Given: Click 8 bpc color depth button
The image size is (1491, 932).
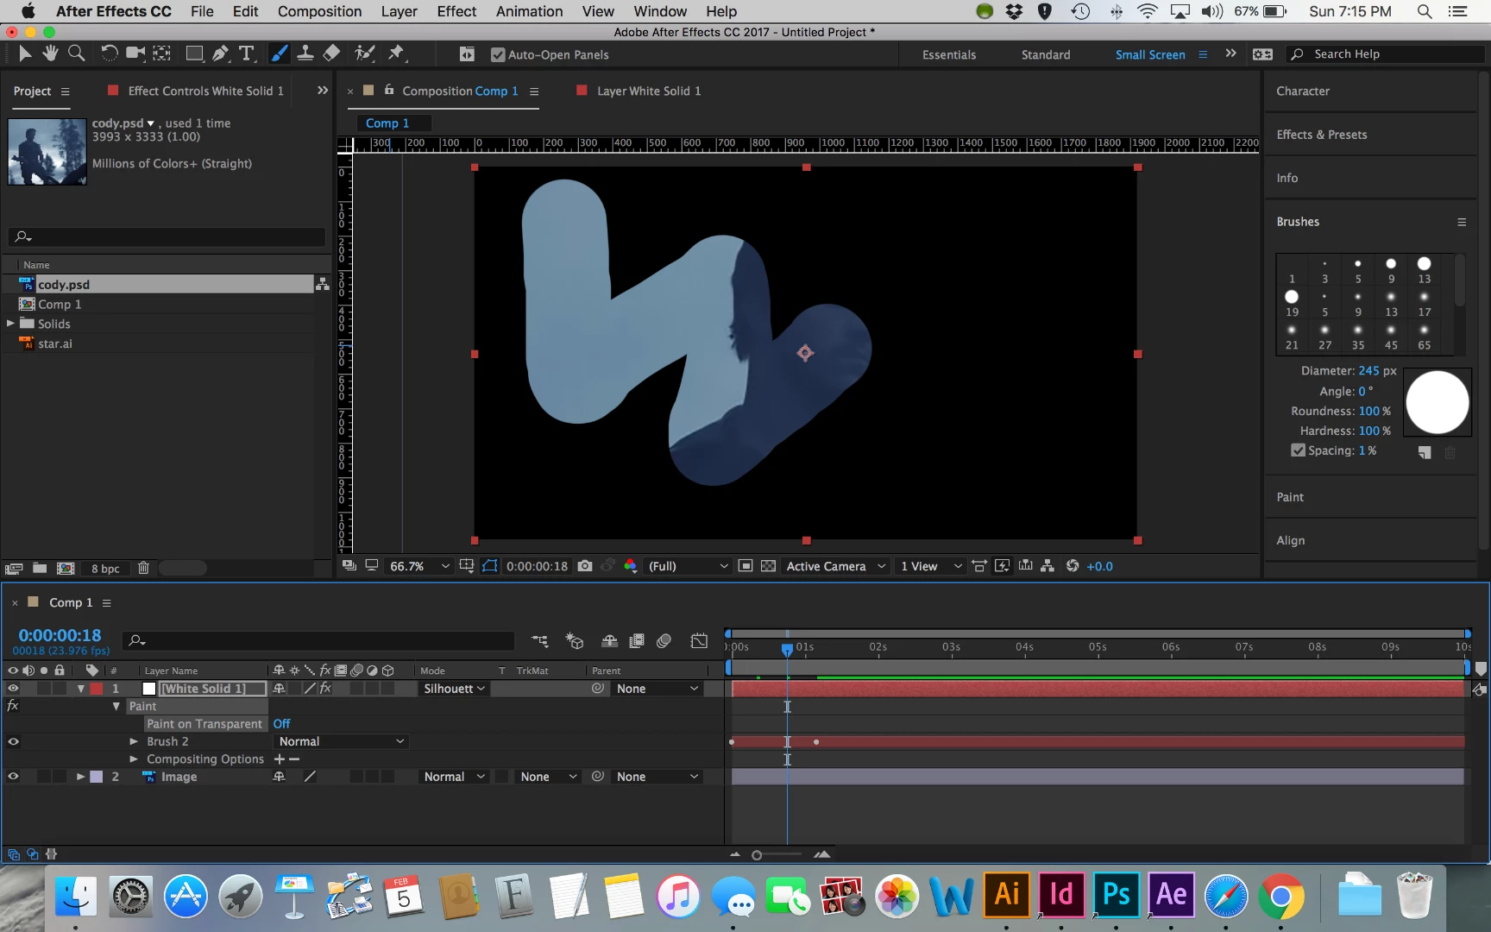Looking at the screenshot, I should 105,568.
